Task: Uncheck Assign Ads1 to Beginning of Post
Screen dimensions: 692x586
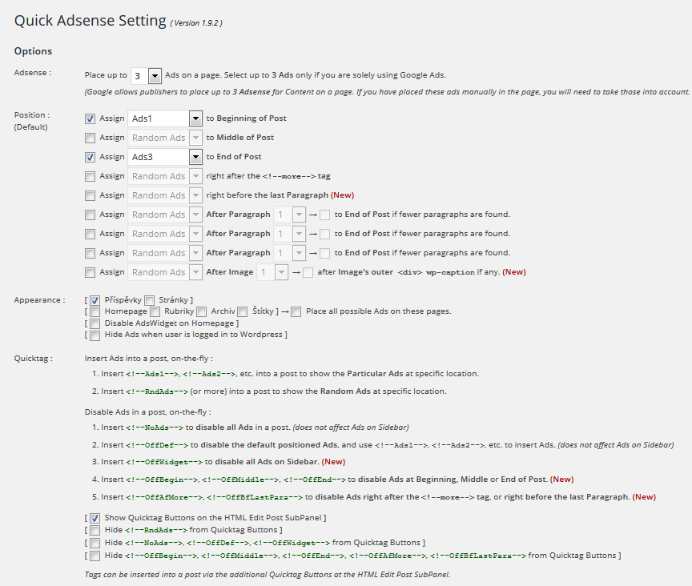Action: point(91,118)
